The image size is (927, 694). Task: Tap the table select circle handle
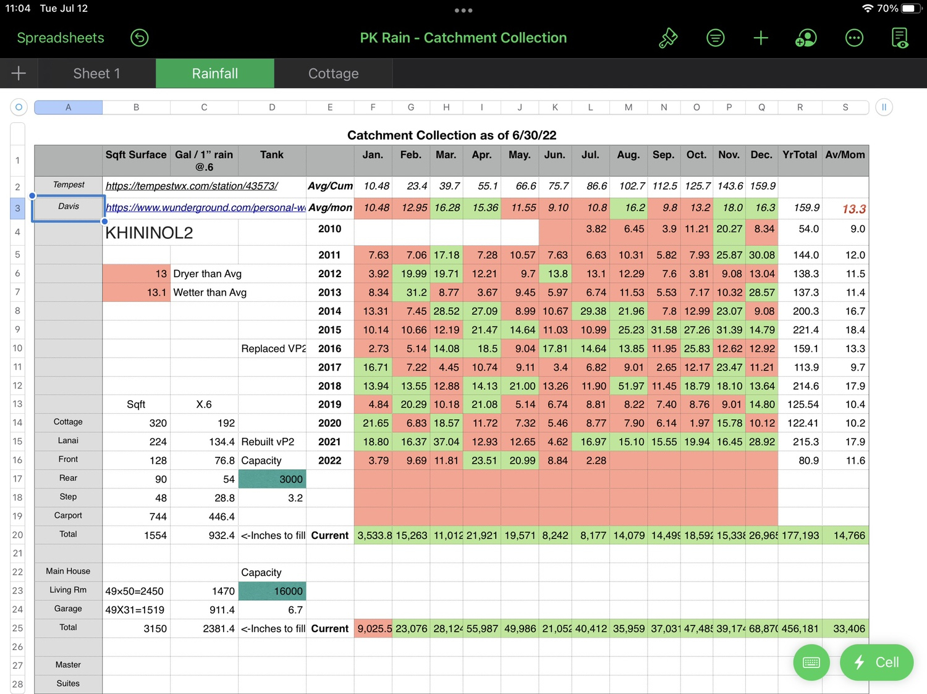pos(19,107)
